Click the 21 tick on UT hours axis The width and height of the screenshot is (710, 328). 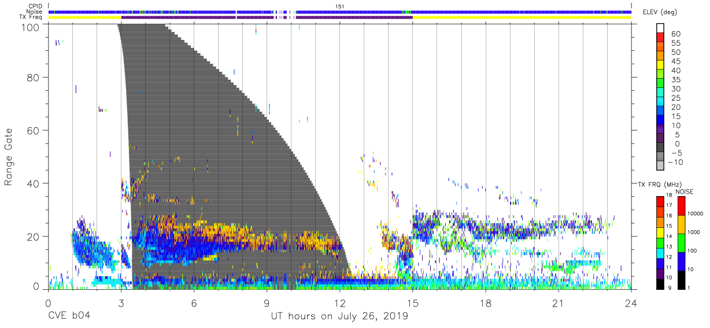pos(559,302)
